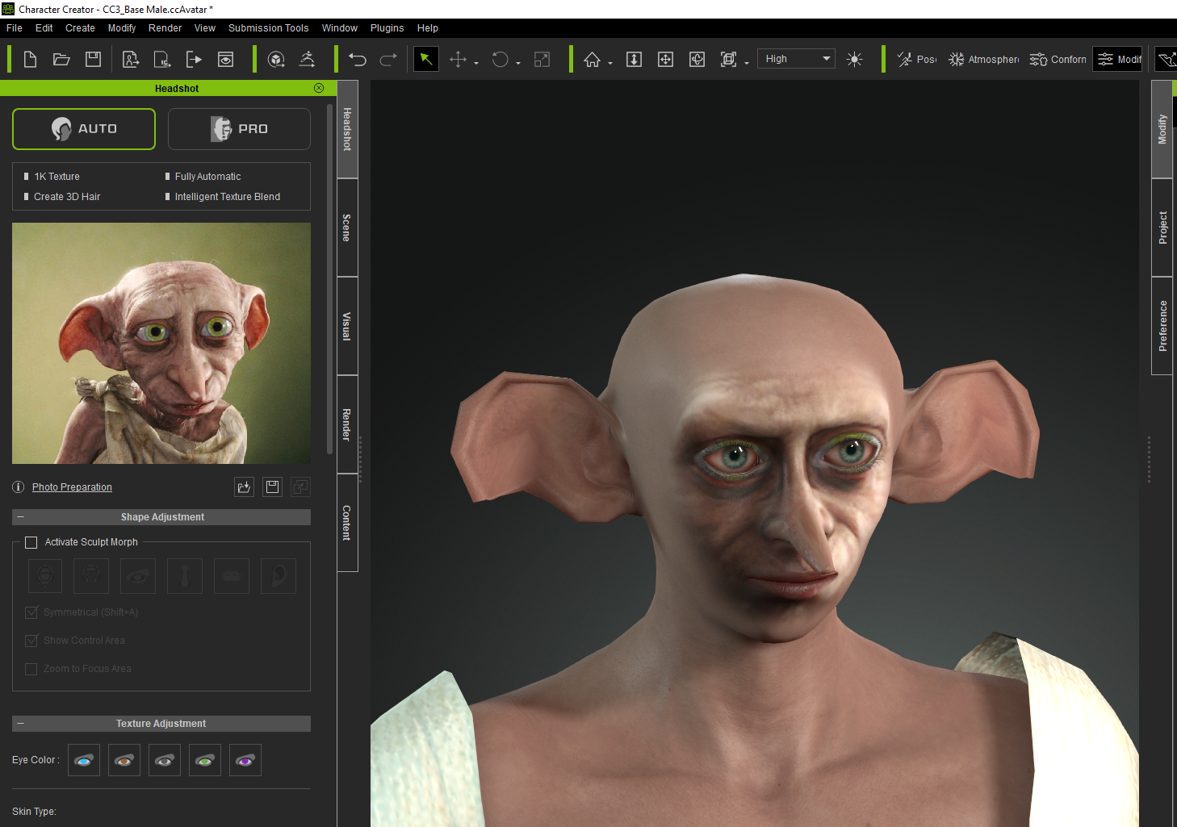
Task: Select the move tool
Action: 458,59
